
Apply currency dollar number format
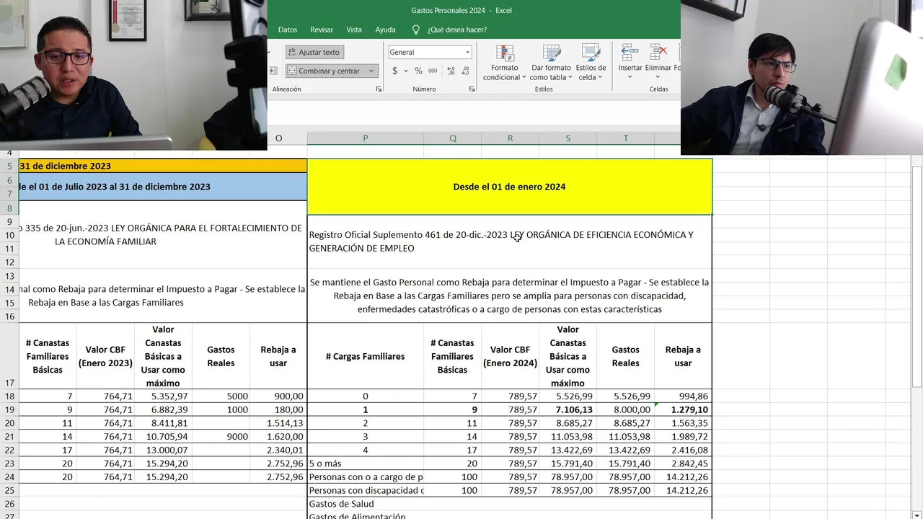(x=394, y=71)
